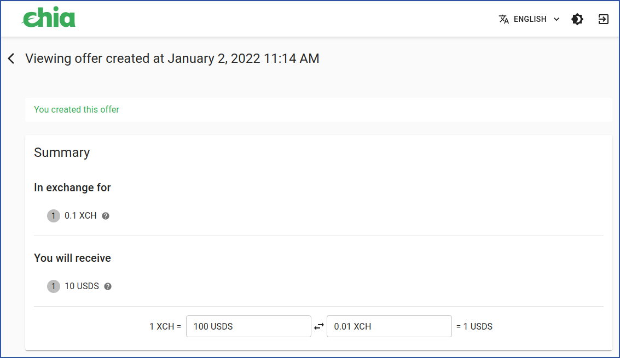This screenshot has width=620, height=358.
Task: Click the 10 USDS amount text
Action: point(82,286)
